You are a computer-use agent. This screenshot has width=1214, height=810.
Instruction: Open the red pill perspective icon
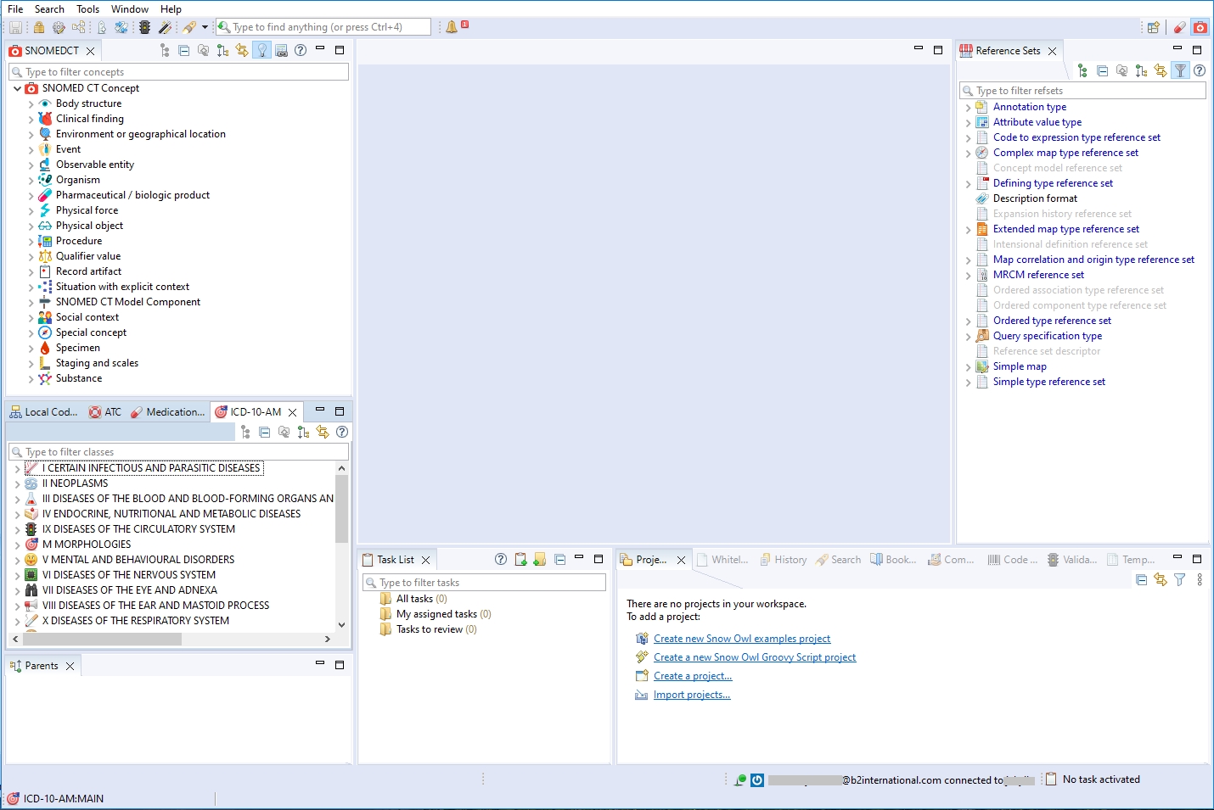coord(1179,27)
